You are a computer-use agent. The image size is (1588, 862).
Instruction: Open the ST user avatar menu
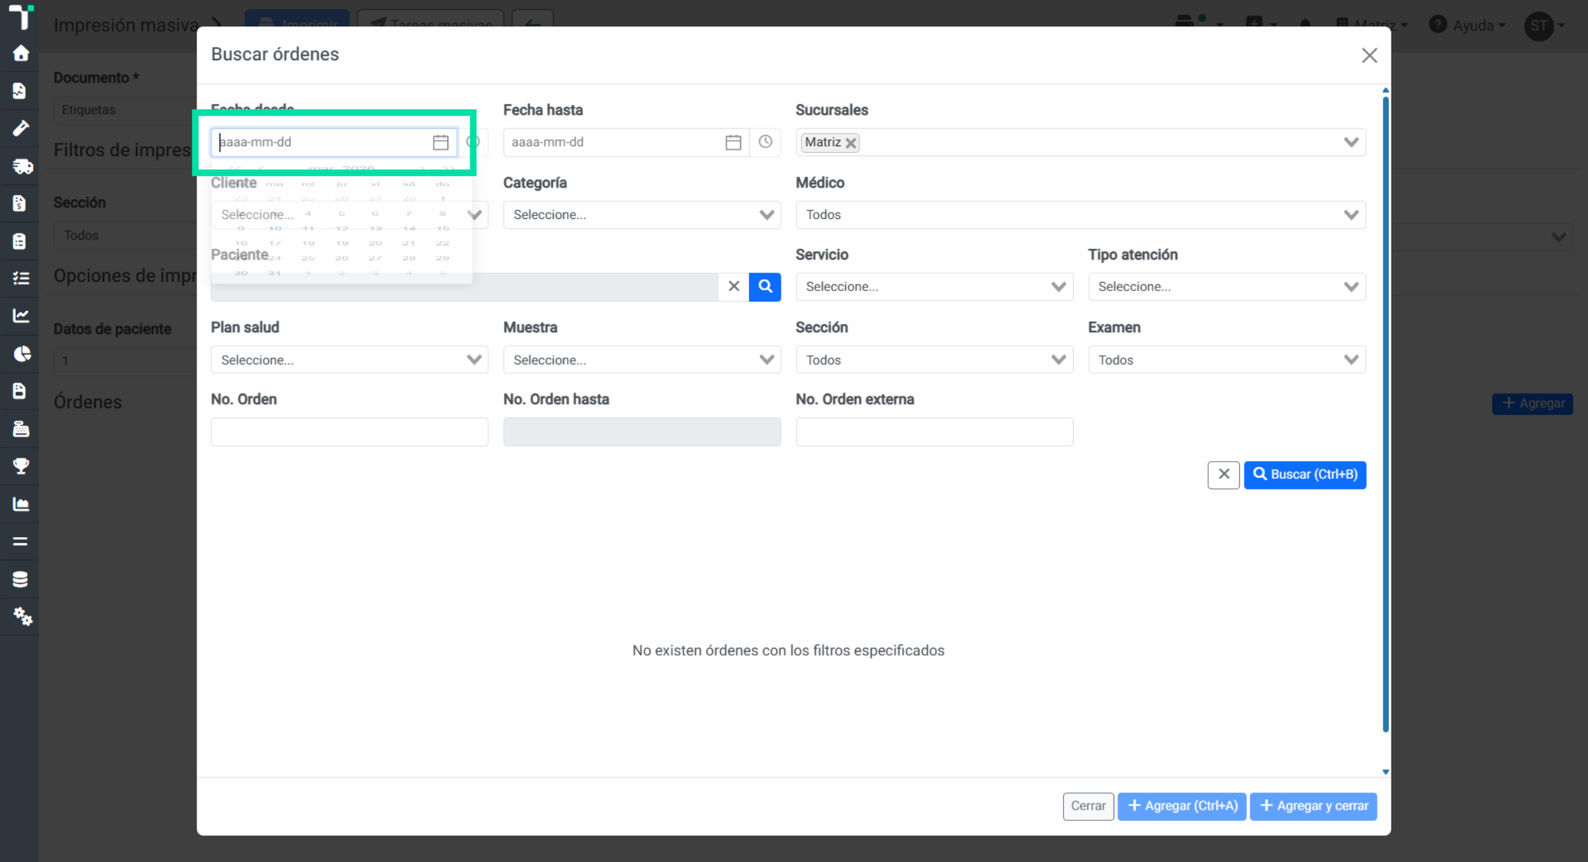(1544, 26)
